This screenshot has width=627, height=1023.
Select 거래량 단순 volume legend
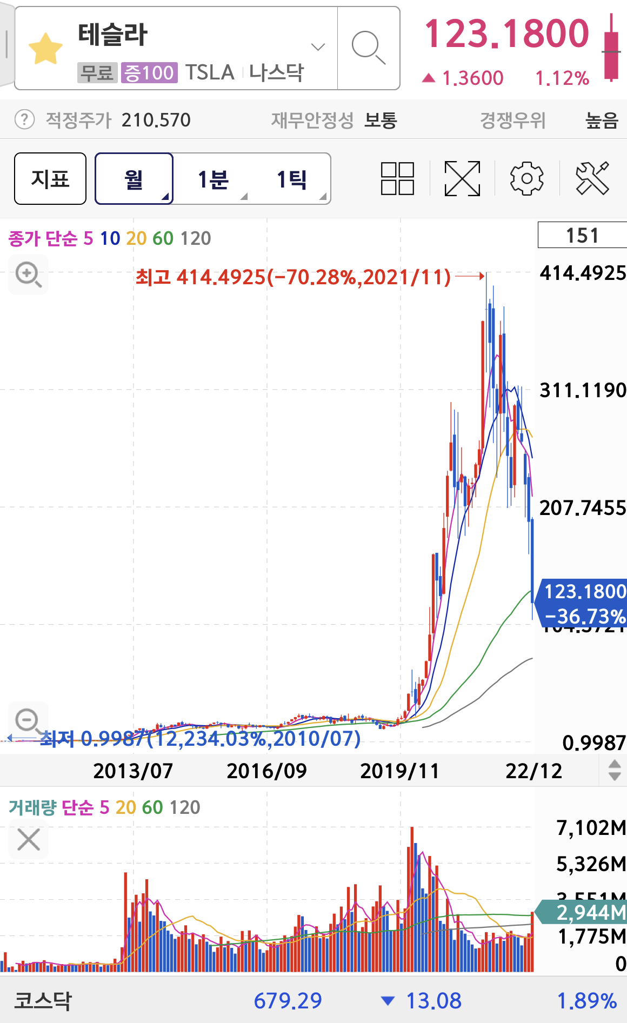tap(51, 807)
